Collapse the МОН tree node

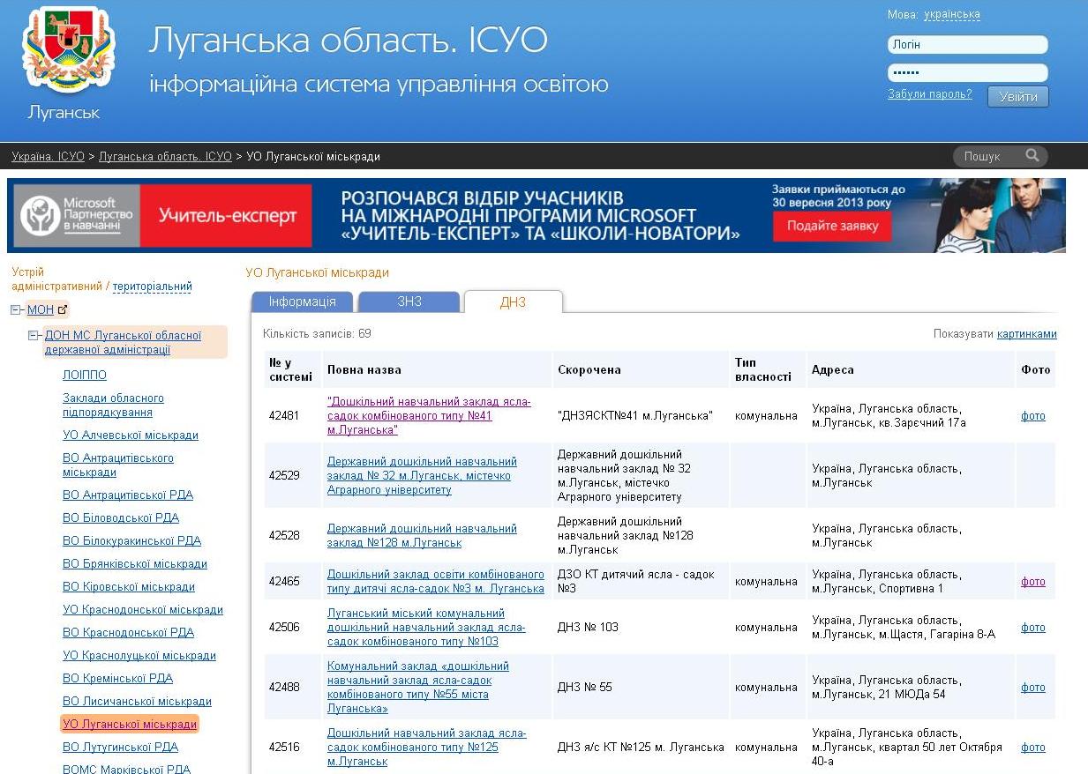coord(16,310)
